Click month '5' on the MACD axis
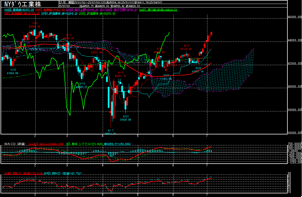Screen dimensions: 302x197 click(138, 165)
